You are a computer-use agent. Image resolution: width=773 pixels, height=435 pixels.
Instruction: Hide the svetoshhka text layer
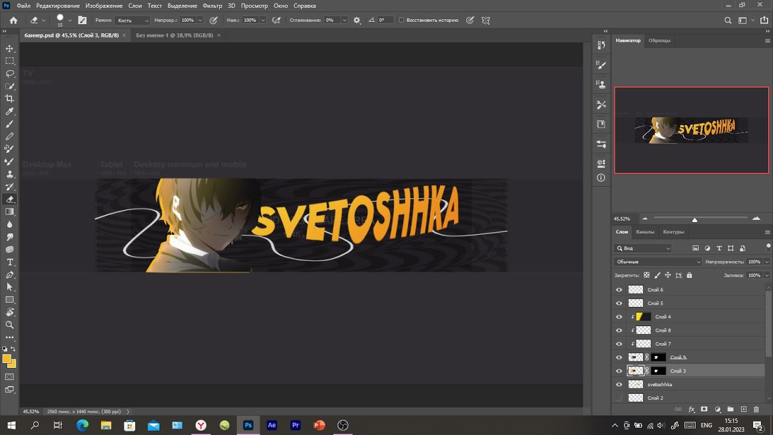coord(619,384)
